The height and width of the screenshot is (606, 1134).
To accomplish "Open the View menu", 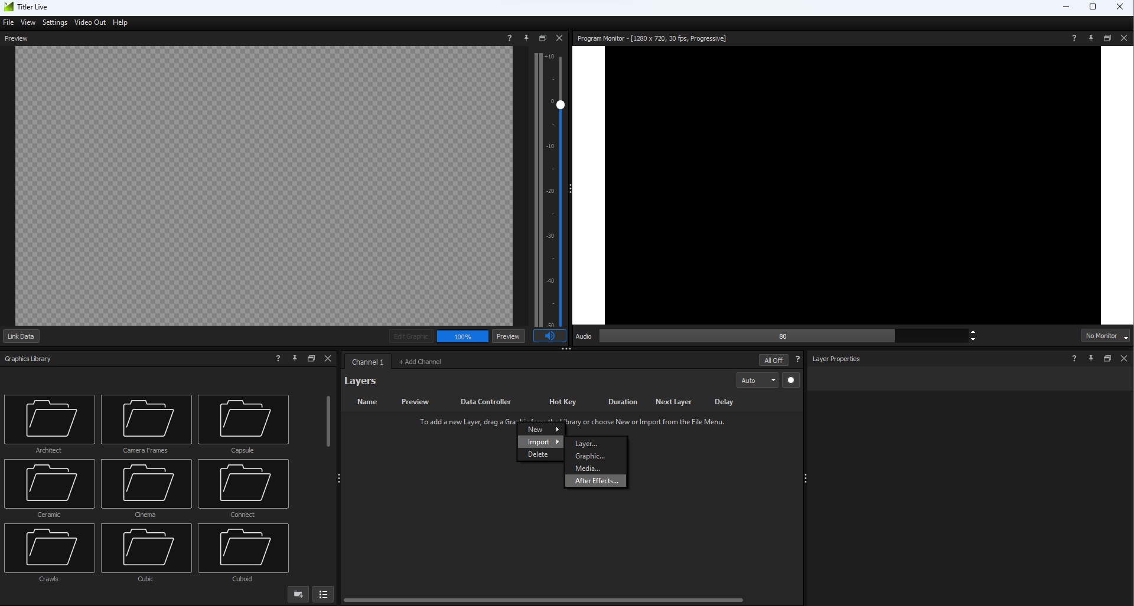I will coord(28,22).
